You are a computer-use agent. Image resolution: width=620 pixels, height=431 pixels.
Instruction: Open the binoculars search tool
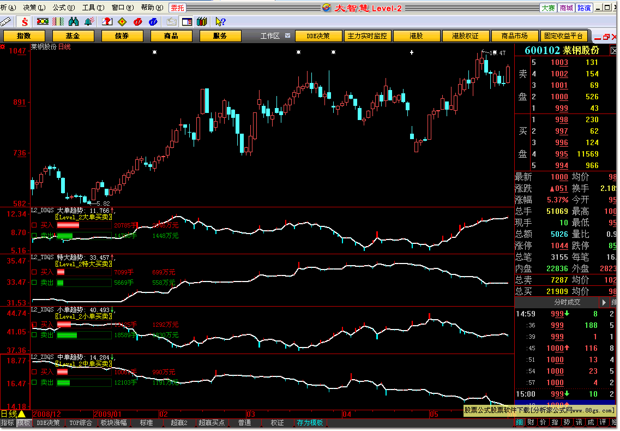pos(74,22)
